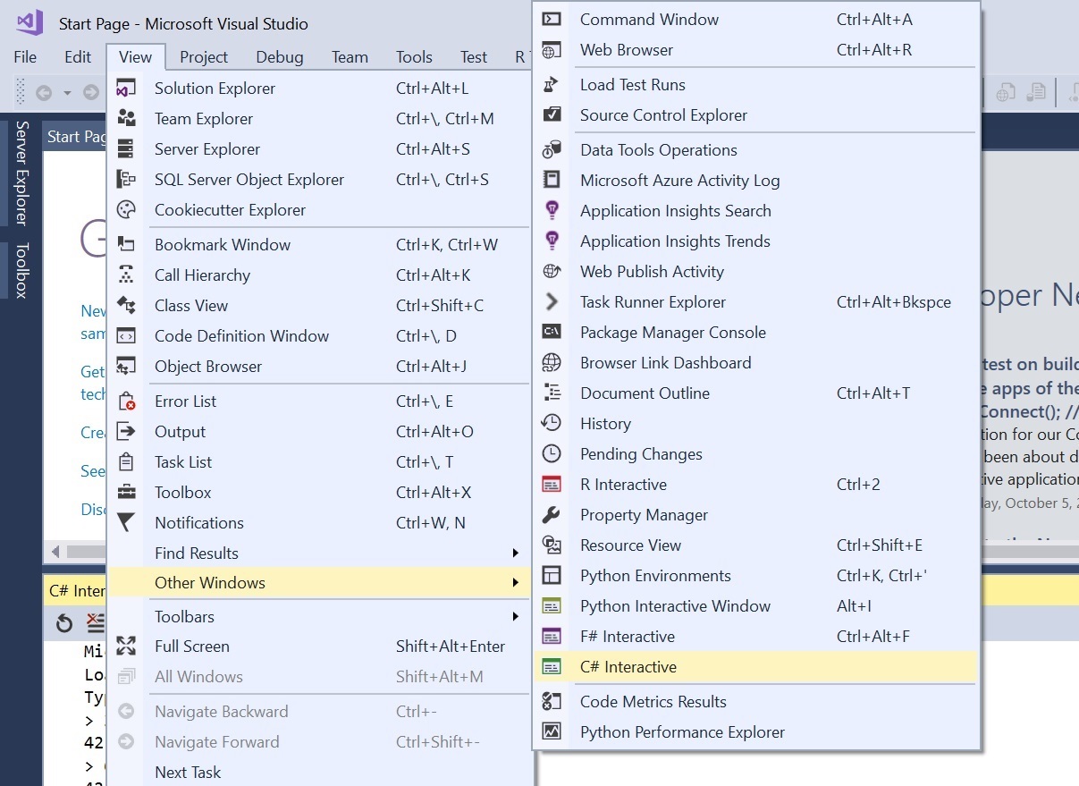Click the SQL Server Object Explorer icon
The height and width of the screenshot is (786, 1079).
[x=126, y=180]
